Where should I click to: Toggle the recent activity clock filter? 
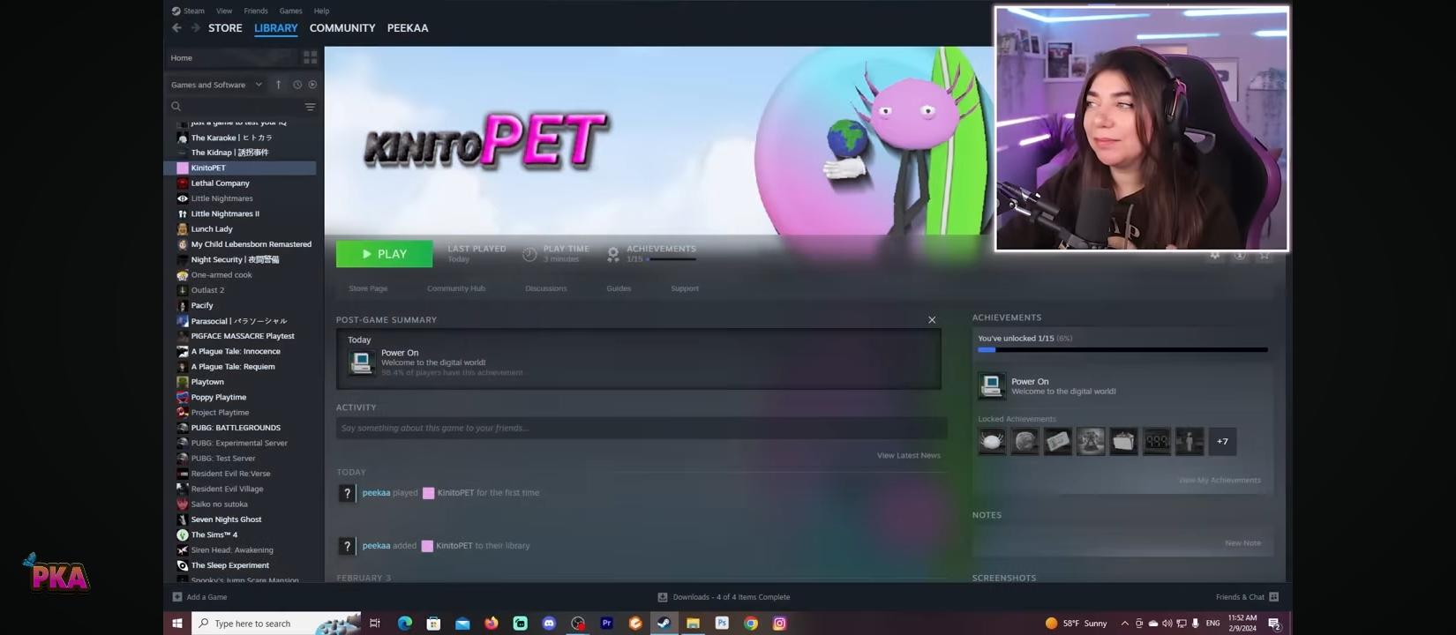tap(297, 85)
